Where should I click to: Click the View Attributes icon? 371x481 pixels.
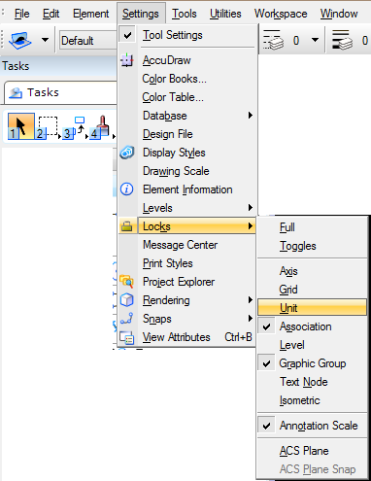point(126,337)
